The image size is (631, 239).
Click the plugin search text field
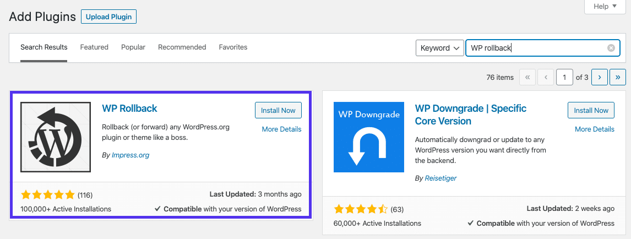(x=534, y=48)
